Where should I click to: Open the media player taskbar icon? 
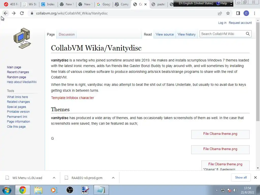pyautogui.click(x=54, y=190)
